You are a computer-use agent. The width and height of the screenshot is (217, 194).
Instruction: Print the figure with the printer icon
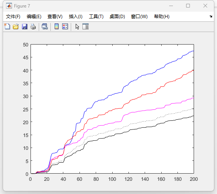coord(33,26)
